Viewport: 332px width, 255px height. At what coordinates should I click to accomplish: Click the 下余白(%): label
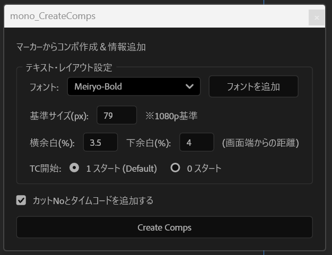click(x=150, y=143)
